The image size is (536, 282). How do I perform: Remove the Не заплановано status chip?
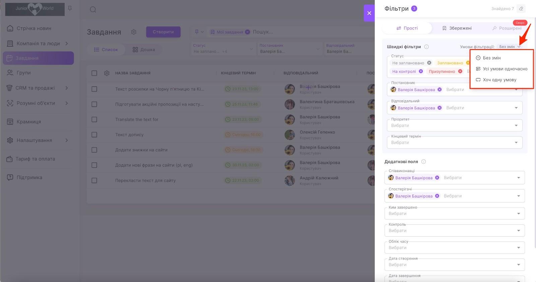tap(429, 63)
